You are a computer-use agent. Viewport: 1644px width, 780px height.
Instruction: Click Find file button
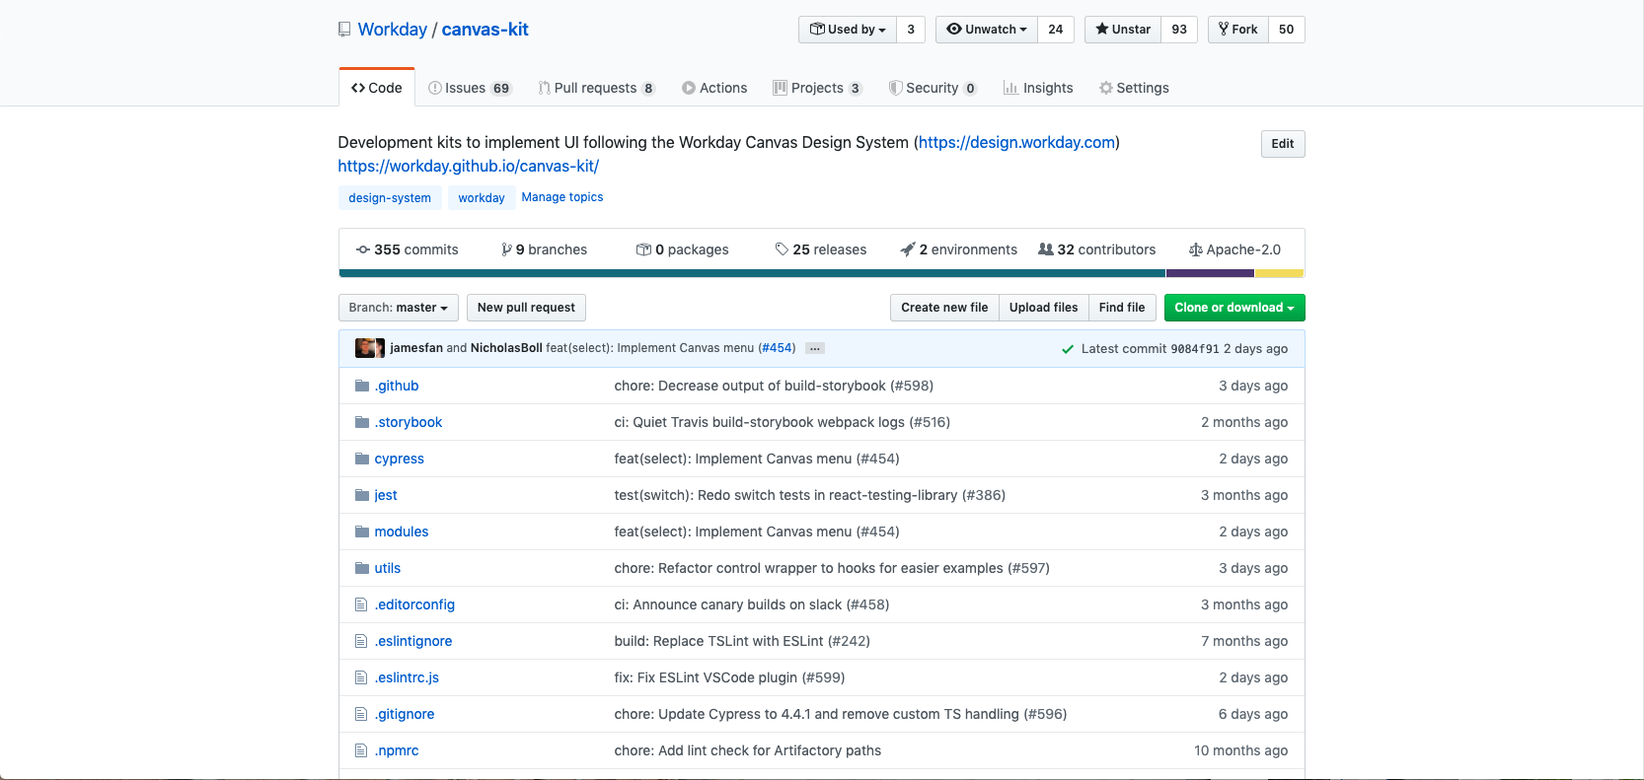(x=1122, y=308)
